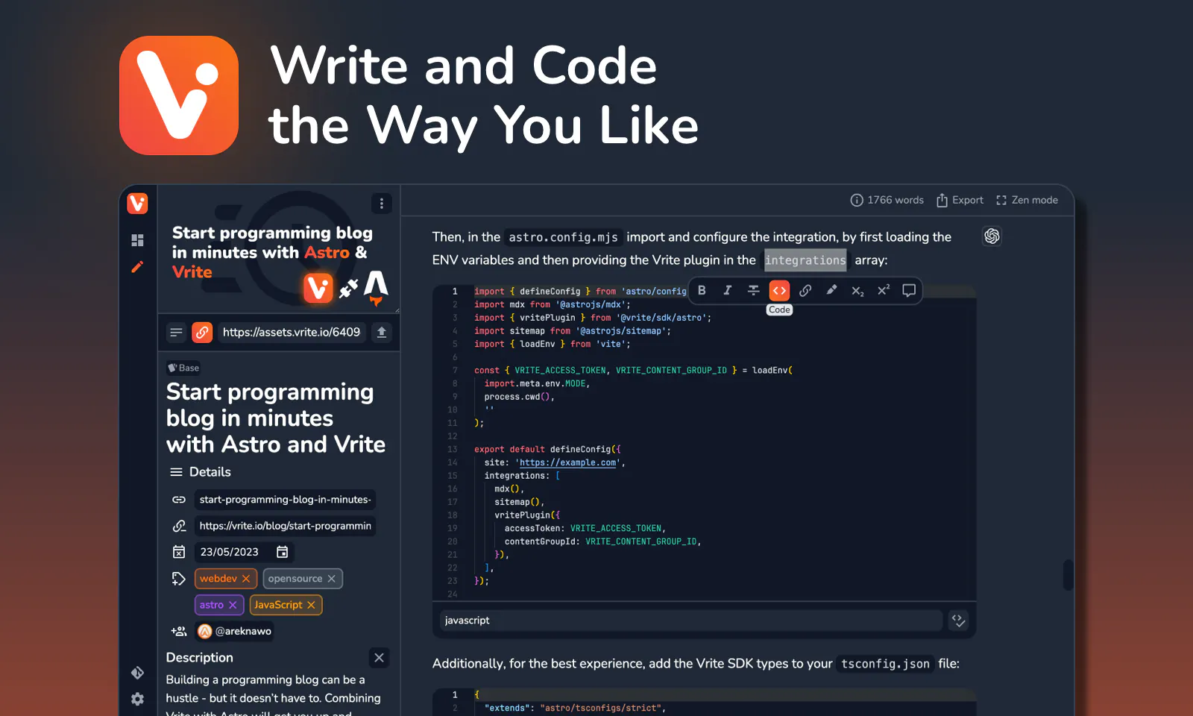Click the alt text lines icon
The image size is (1193, 716).
[x=176, y=332]
